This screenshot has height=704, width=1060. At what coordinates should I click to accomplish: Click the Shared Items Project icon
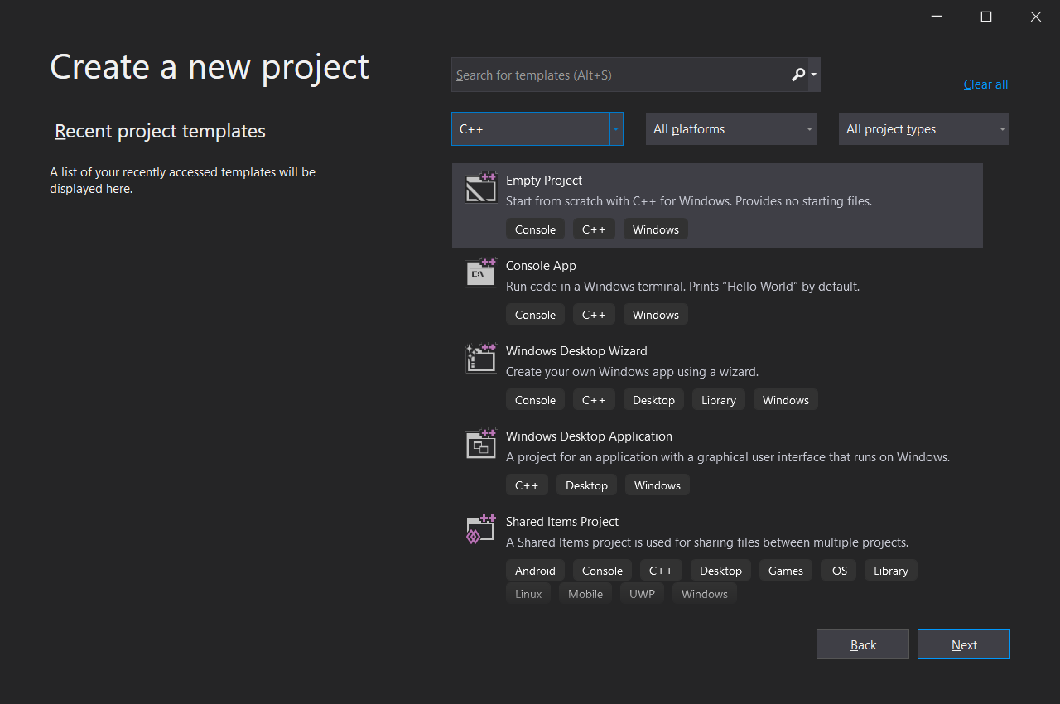point(480,529)
